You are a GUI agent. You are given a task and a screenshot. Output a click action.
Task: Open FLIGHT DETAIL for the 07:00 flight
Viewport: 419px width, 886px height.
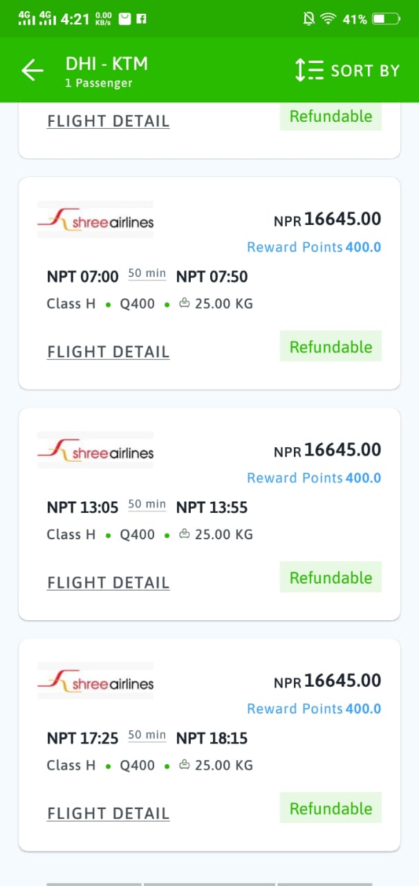[109, 352]
